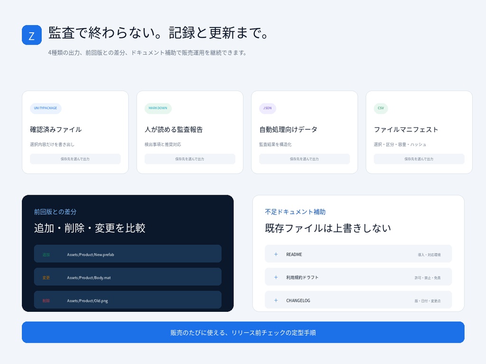
Task: Click the 前回版との差分 section label
Action: point(55,212)
